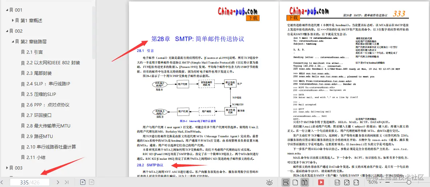Open bookmark 第2 章链路层

tap(33, 42)
